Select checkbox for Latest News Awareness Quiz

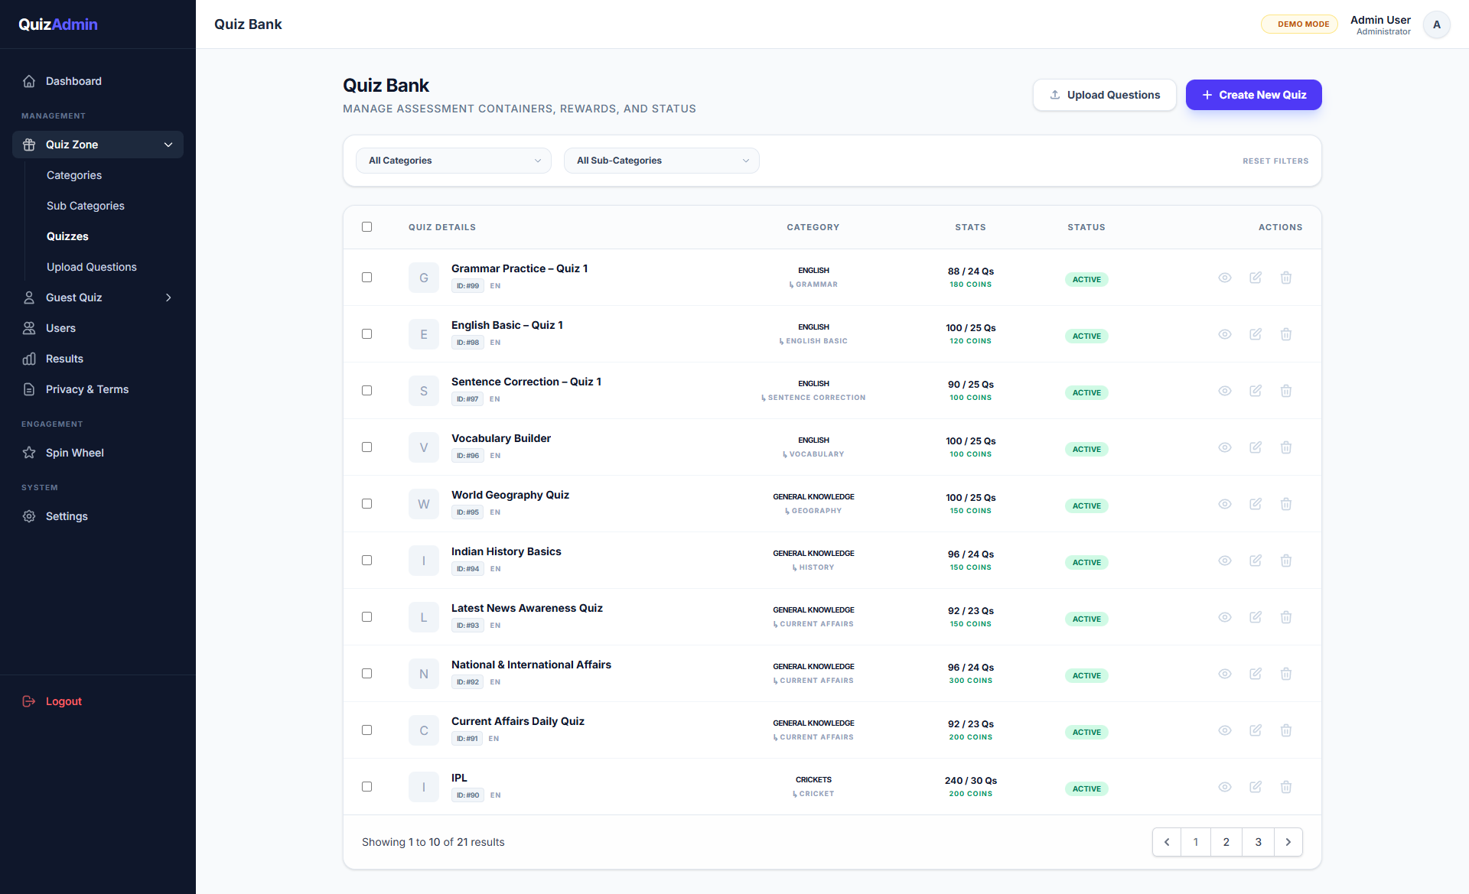(367, 617)
